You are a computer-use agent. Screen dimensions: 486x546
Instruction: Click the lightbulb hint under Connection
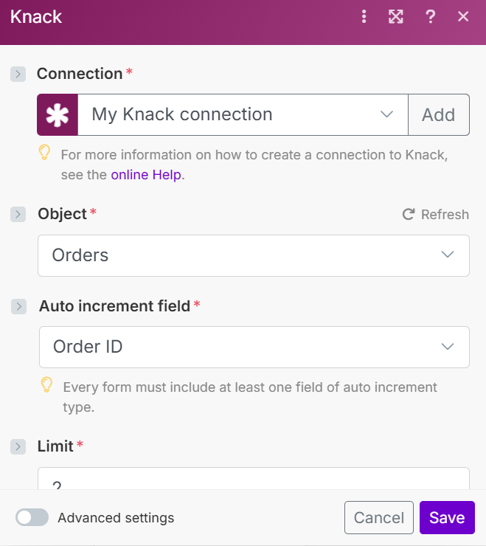[45, 153]
